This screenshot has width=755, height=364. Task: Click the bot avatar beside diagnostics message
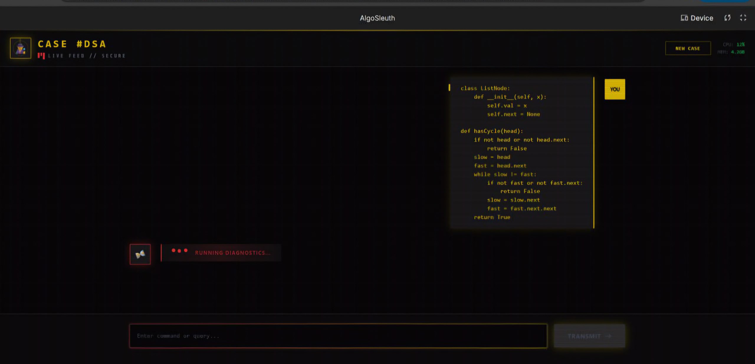click(x=140, y=254)
